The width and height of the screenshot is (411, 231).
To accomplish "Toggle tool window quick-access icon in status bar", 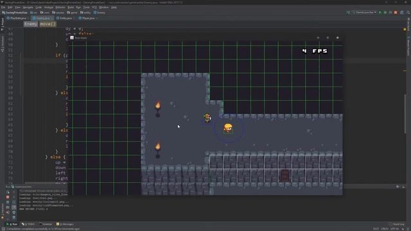I will [3, 229].
